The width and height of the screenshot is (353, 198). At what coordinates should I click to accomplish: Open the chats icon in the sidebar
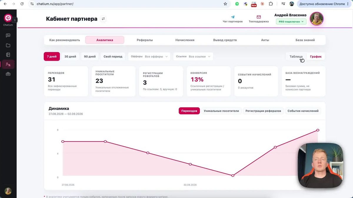click(8, 35)
